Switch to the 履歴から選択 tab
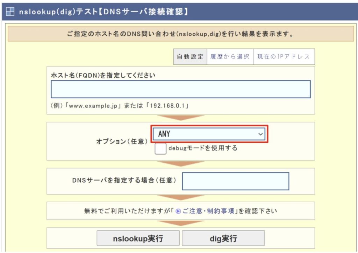Image resolution: width=358 pixels, height=253 pixels. (230, 57)
